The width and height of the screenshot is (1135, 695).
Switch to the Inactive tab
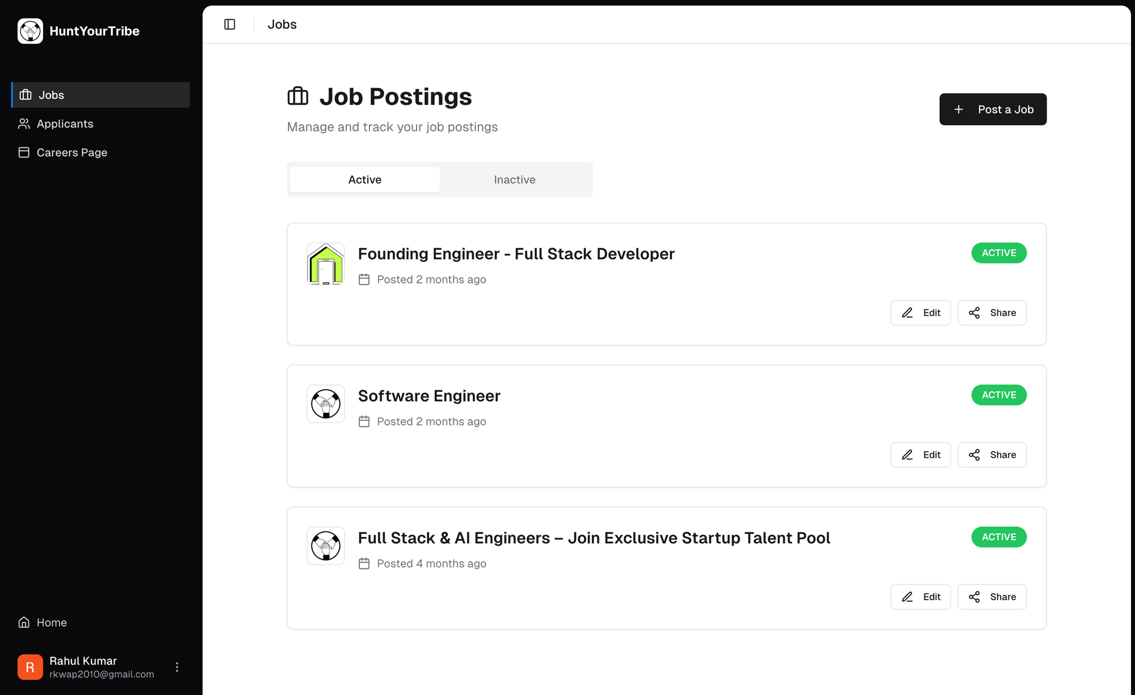[514, 179]
